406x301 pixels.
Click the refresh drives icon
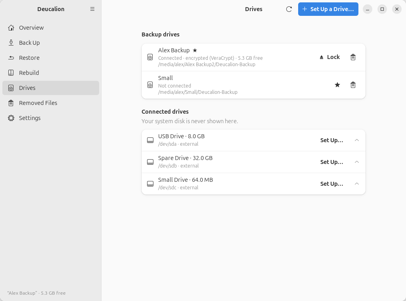pos(289,9)
